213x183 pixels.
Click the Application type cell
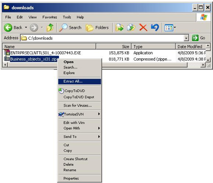(143, 53)
